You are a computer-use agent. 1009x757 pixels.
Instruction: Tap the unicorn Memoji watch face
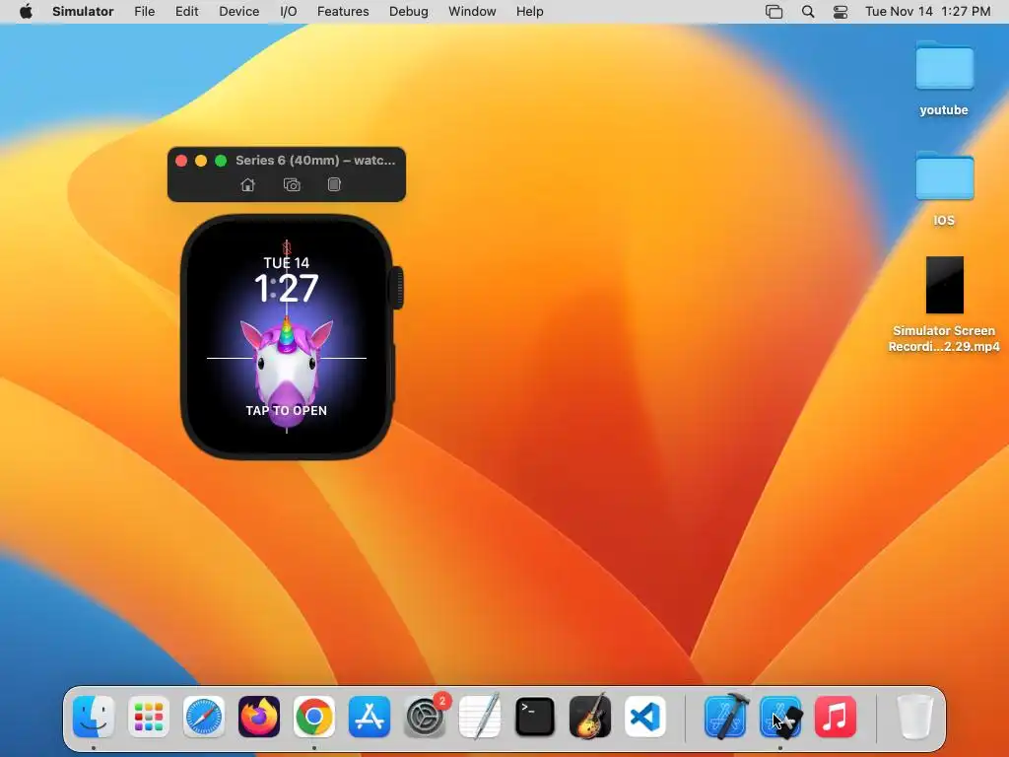(287, 371)
